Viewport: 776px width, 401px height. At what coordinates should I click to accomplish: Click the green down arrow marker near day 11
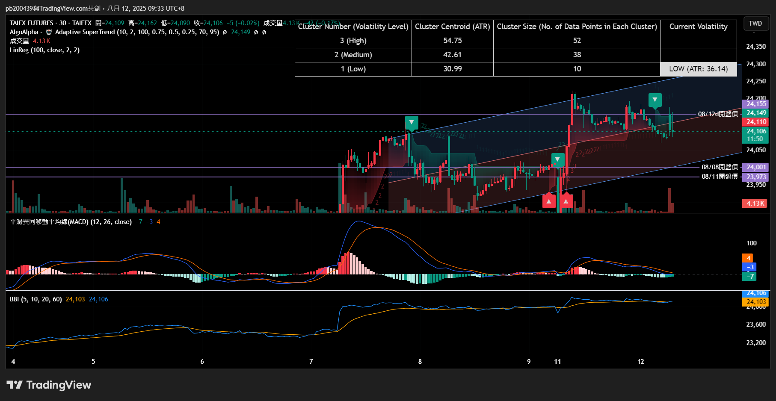557,160
